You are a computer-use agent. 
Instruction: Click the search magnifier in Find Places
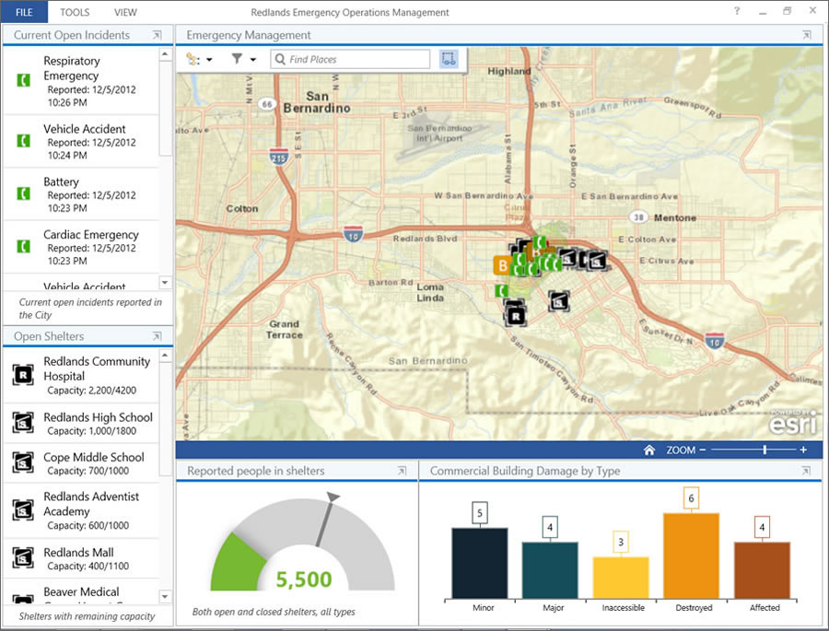point(279,58)
